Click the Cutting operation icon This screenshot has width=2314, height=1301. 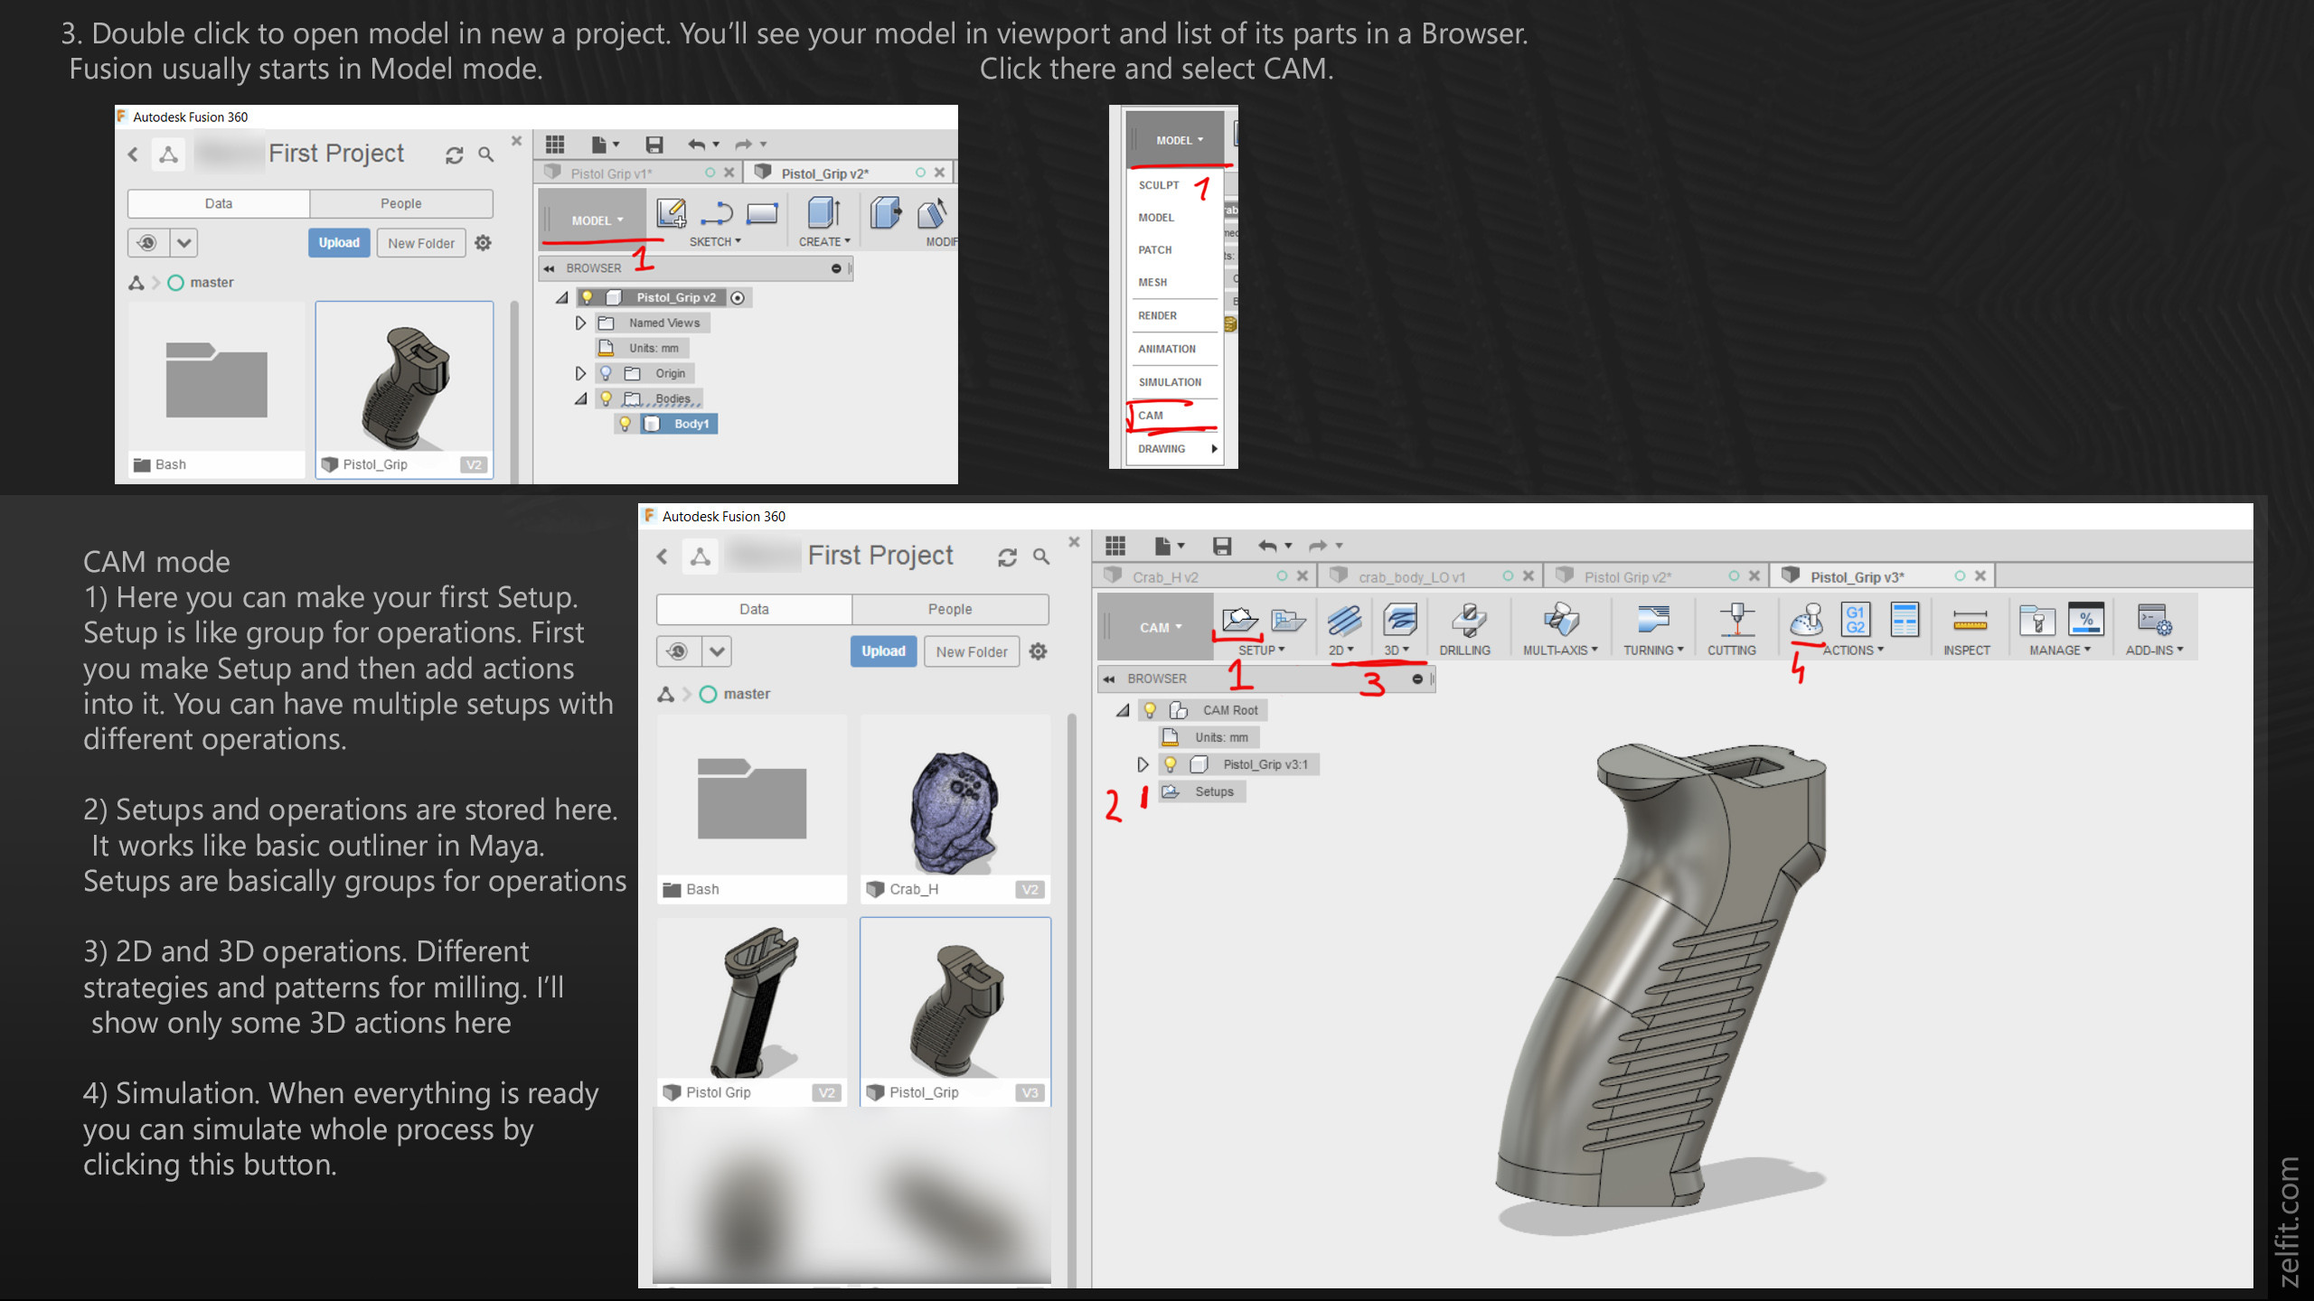pos(1736,620)
